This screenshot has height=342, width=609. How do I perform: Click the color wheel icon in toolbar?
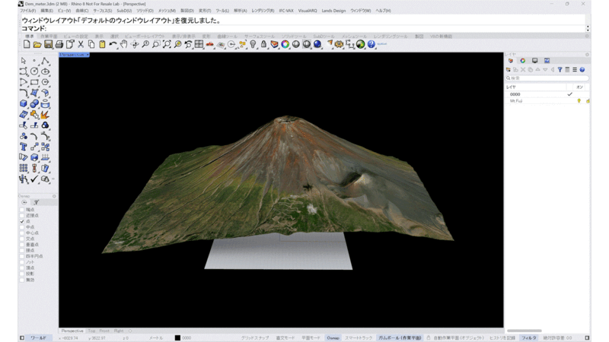(285, 45)
